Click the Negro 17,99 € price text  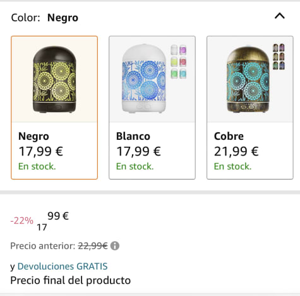pos(41,151)
